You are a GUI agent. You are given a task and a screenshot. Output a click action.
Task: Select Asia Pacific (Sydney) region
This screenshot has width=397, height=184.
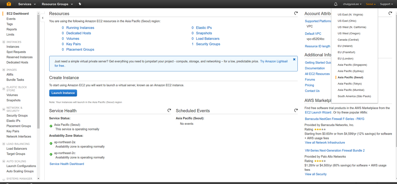(350, 71)
